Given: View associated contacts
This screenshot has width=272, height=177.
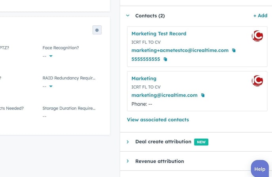Looking at the screenshot, I should click(x=158, y=120).
